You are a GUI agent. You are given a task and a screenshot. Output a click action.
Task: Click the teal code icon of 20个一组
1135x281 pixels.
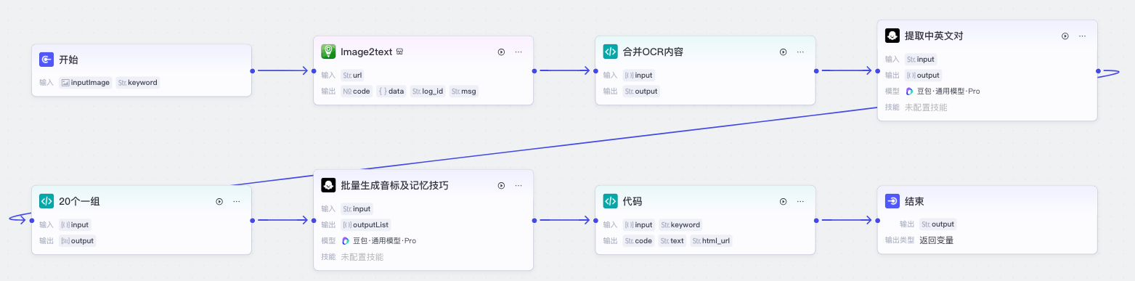coord(46,201)
